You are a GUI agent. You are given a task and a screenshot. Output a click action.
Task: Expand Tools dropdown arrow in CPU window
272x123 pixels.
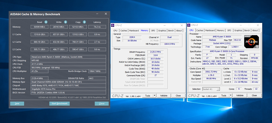coord(231,96)
